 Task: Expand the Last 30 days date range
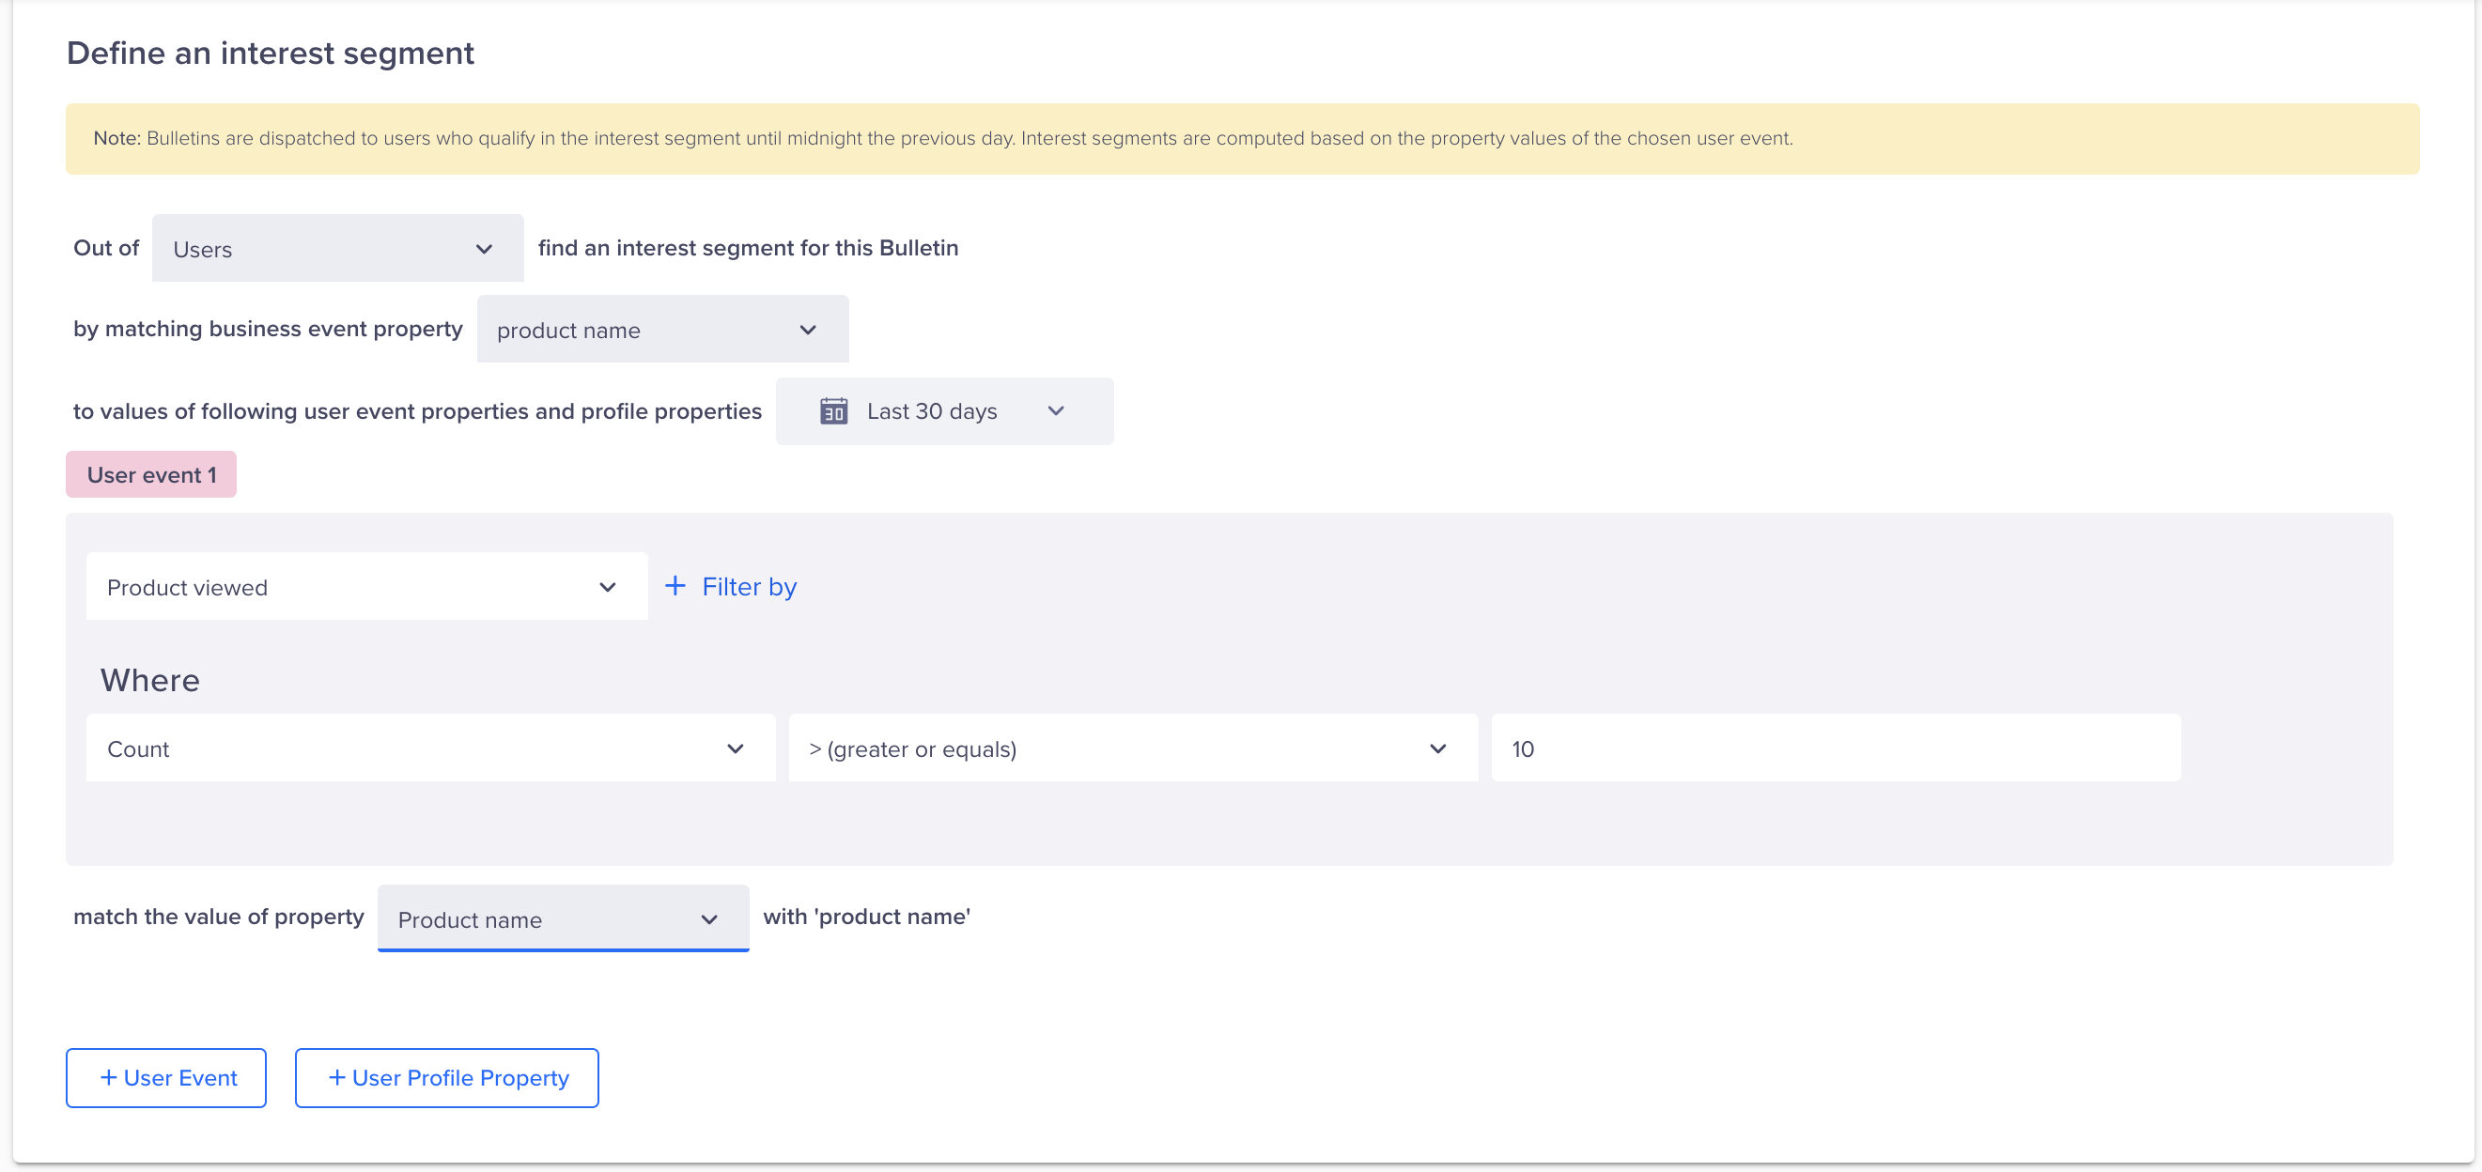pos(943,411)
